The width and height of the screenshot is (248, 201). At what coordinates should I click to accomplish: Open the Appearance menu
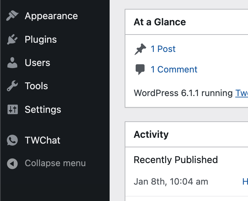[51, 16]
